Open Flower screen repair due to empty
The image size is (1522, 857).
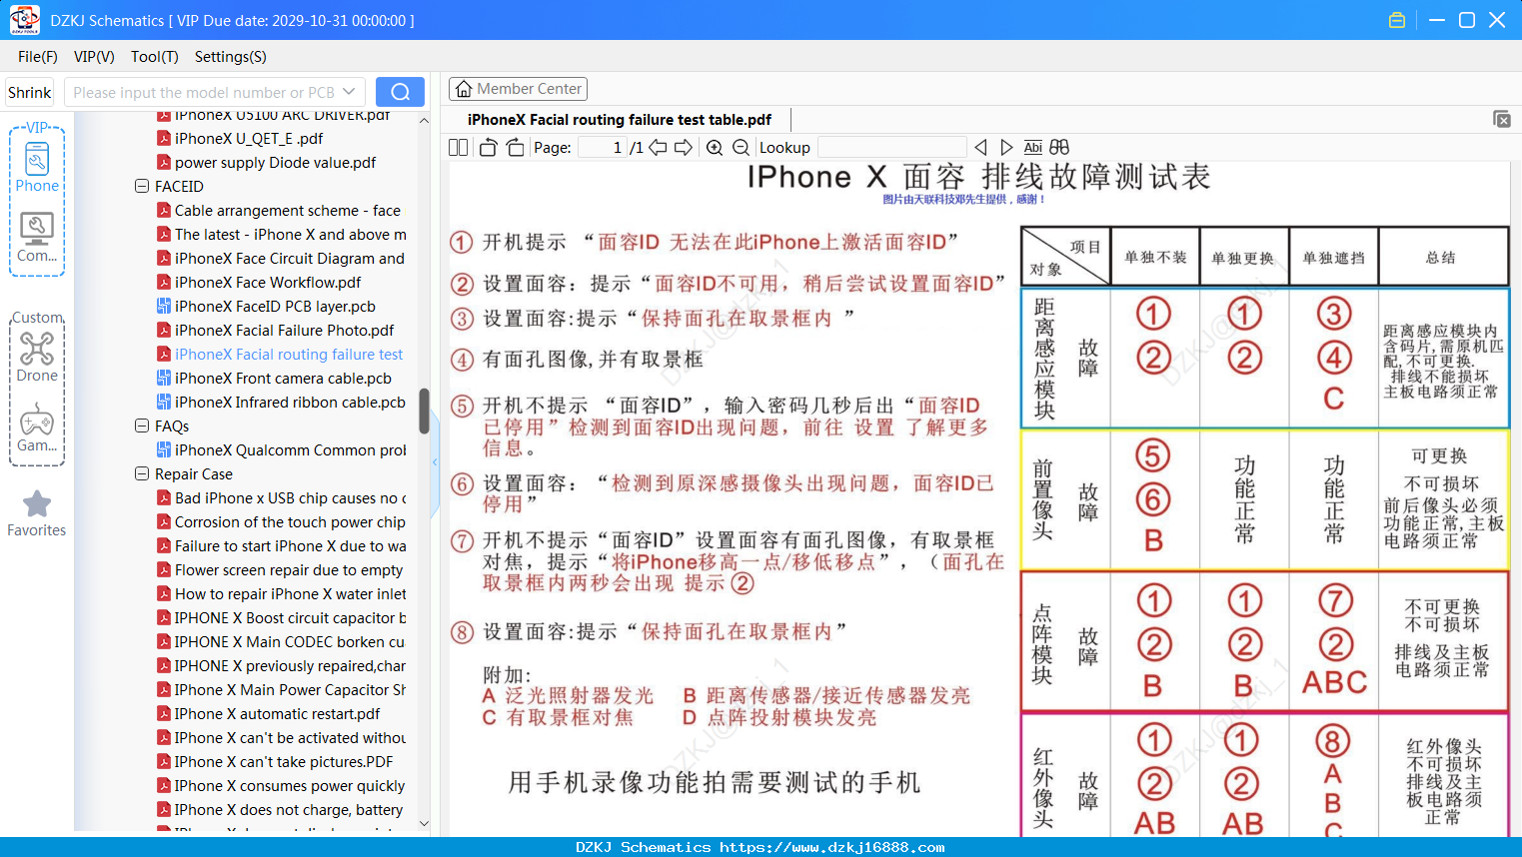pyautogui.click(x=280, y=570)
